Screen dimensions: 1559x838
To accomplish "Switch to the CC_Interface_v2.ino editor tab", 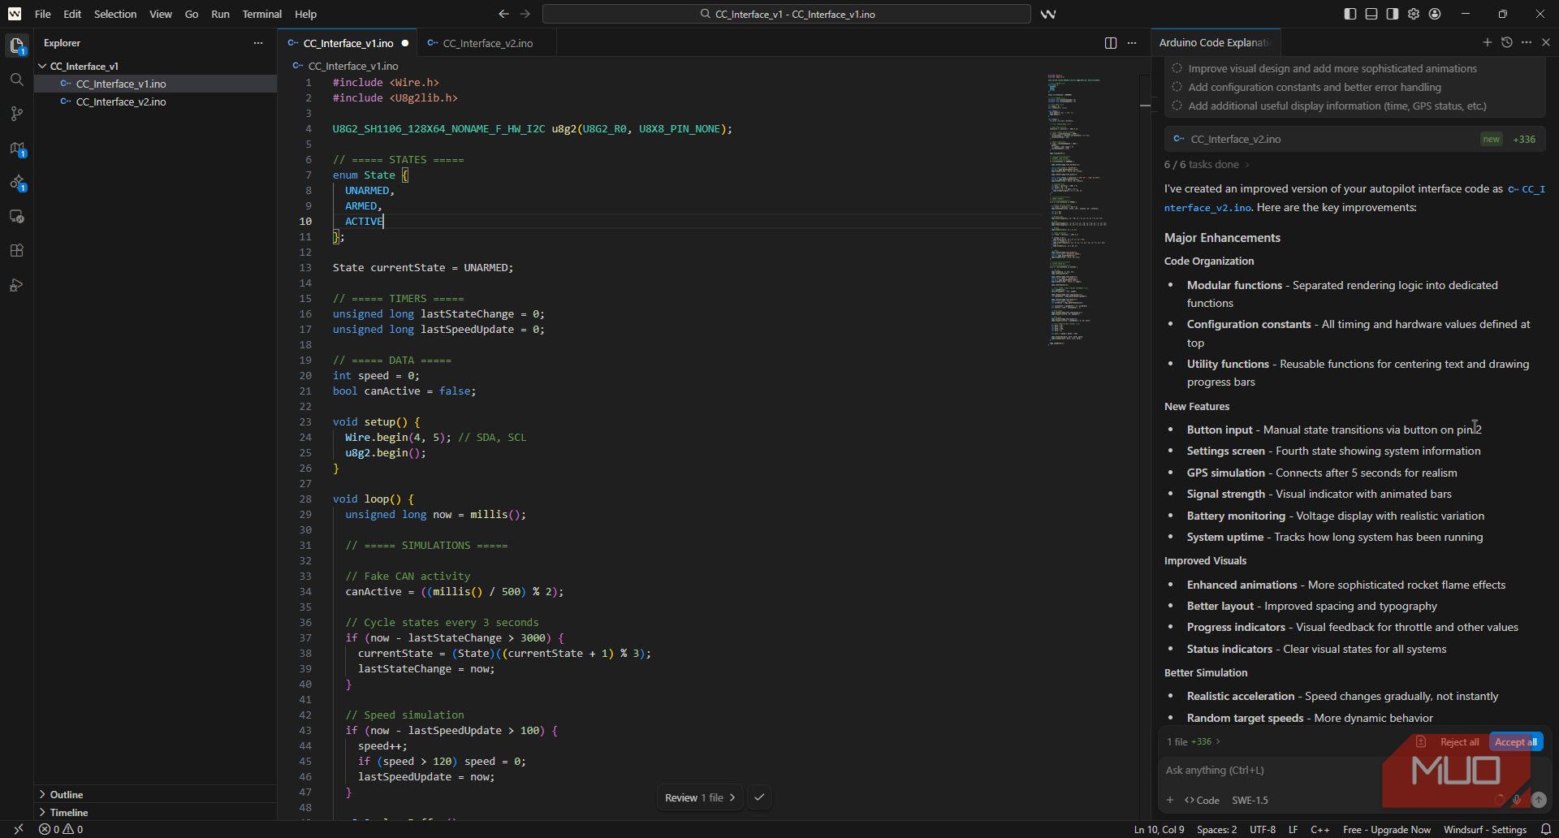I will click(x=487, y=43).
